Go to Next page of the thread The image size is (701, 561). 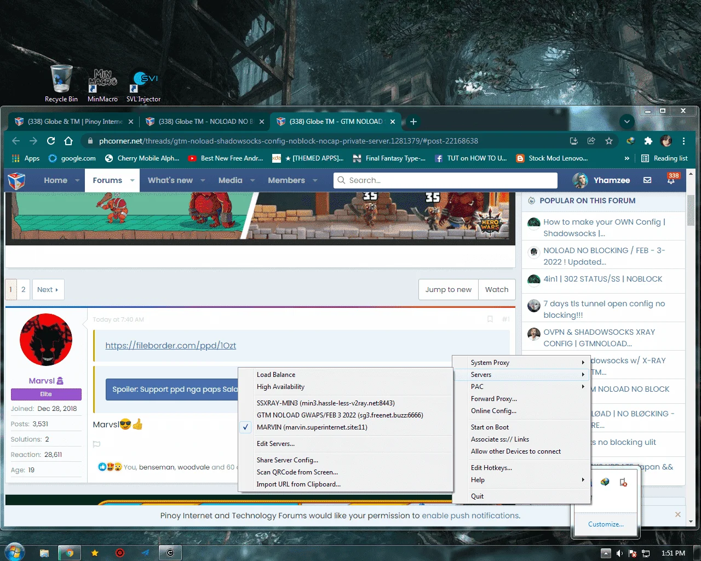coord(48,290)
